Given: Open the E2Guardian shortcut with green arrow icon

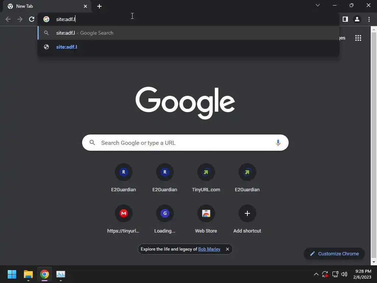Looking at the screenshot, I should tap(247, 178).
